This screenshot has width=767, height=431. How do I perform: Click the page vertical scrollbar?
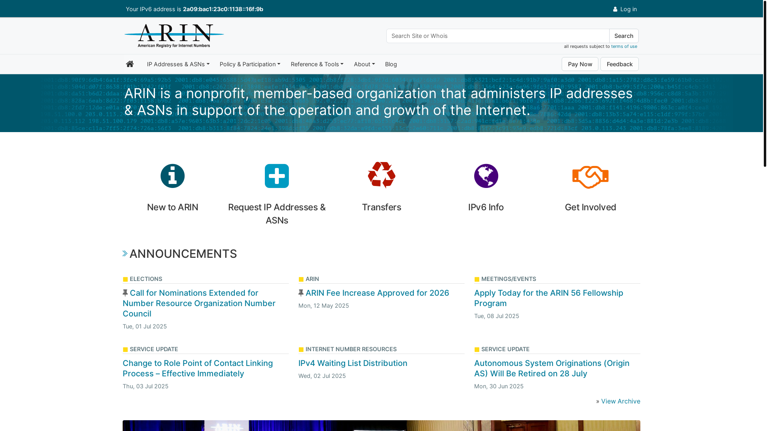coord(765,84)
